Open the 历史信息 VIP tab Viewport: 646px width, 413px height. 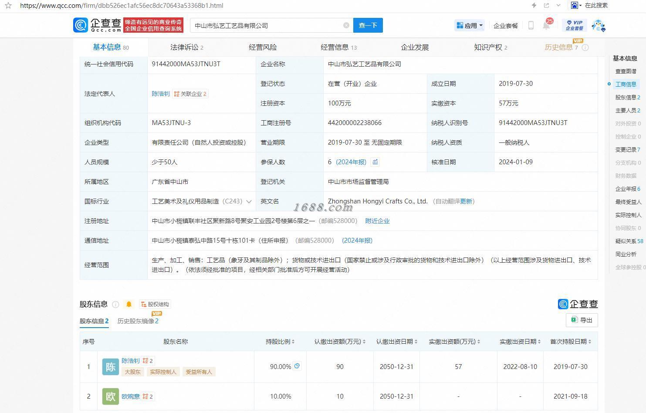[x=561, y=47]
